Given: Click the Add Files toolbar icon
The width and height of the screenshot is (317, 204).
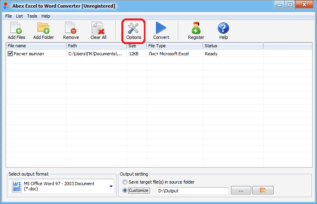Looking at the screenshot, I should 16,28.
